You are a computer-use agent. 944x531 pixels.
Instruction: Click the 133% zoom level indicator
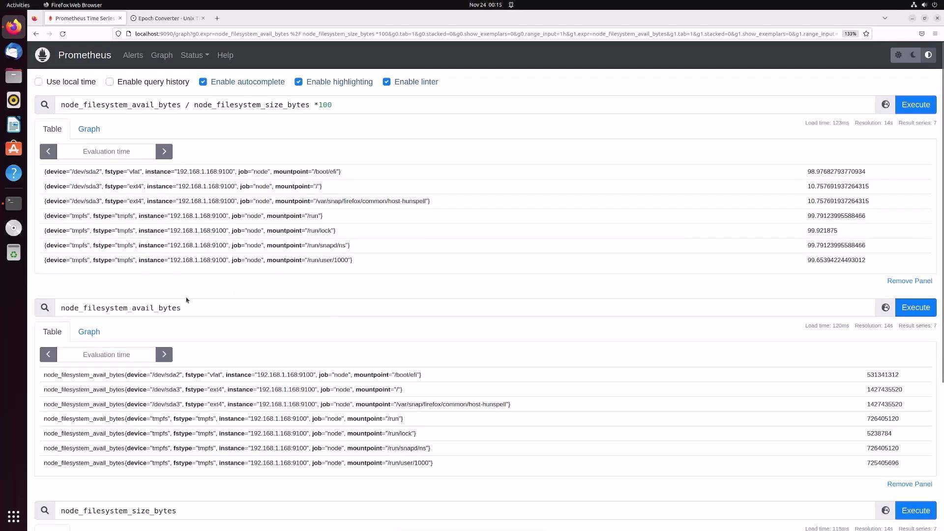[850, 34]
